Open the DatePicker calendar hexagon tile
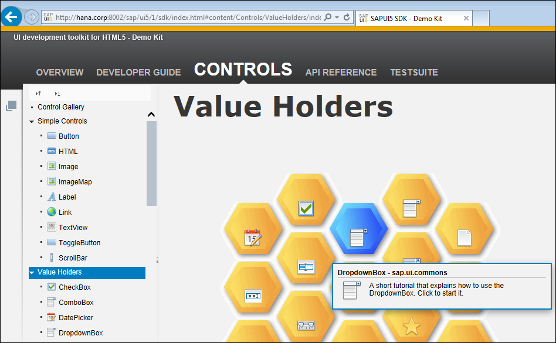Image resolution: width=556 pixels, height=343 pixels. (x=252, y=229)
